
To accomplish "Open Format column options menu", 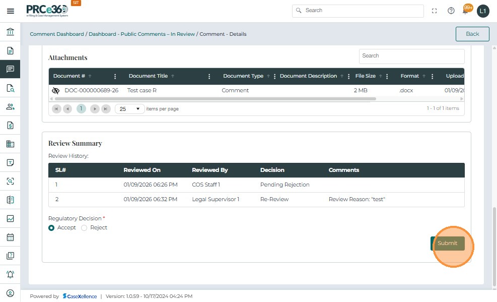I will point(433,77).
